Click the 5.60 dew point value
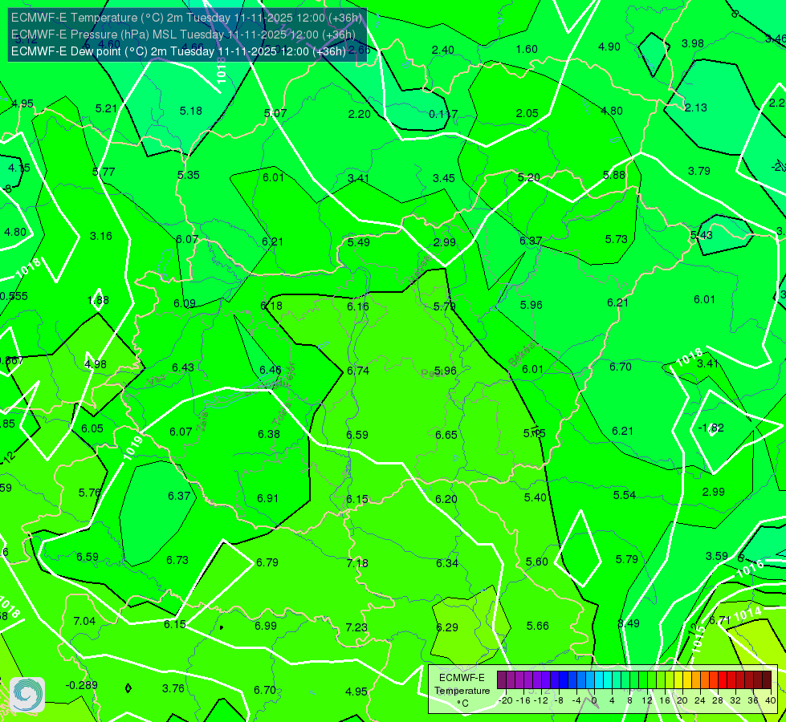Viewport: 786px width, 722px height. [537, 562]
